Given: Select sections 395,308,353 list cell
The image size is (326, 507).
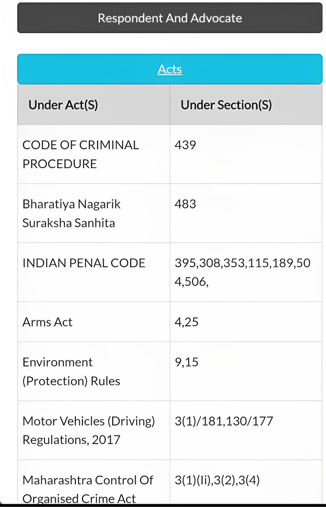Looking at the screenshot, I should [x=242, y=272].
